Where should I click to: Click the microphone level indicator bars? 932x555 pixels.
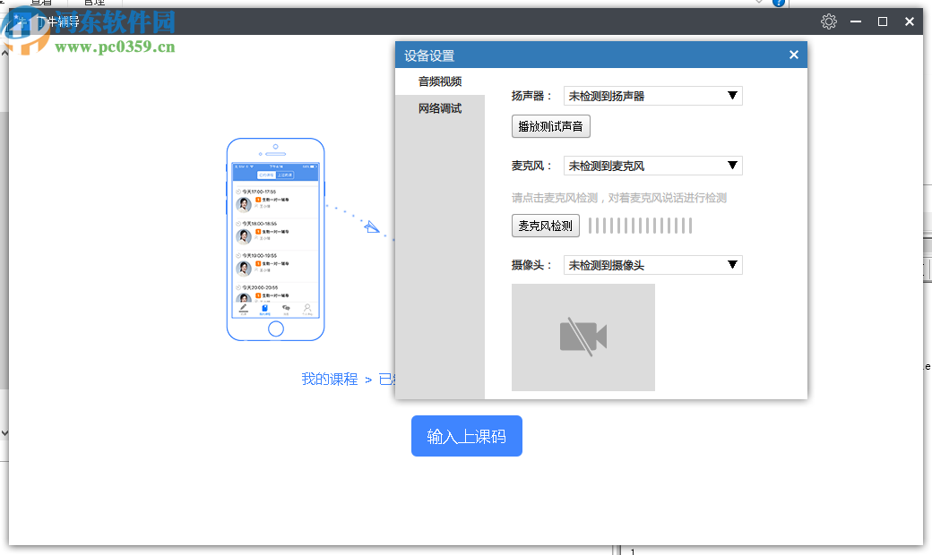(639, 226)
